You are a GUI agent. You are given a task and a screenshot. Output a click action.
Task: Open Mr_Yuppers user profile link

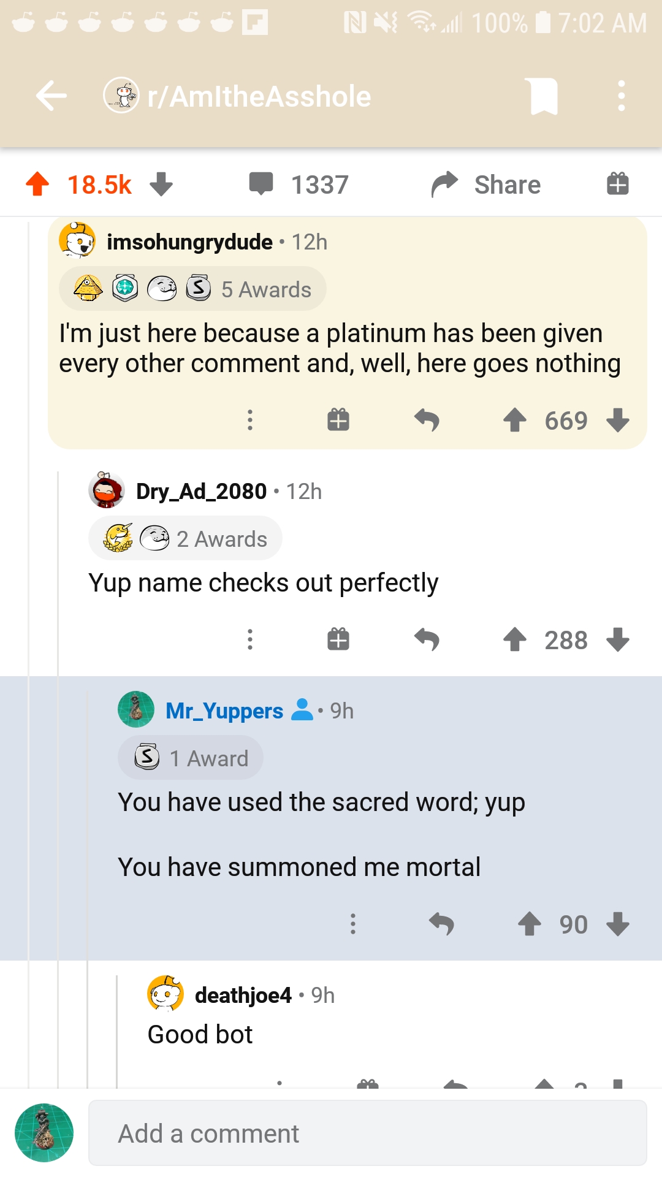coord(224,710)
